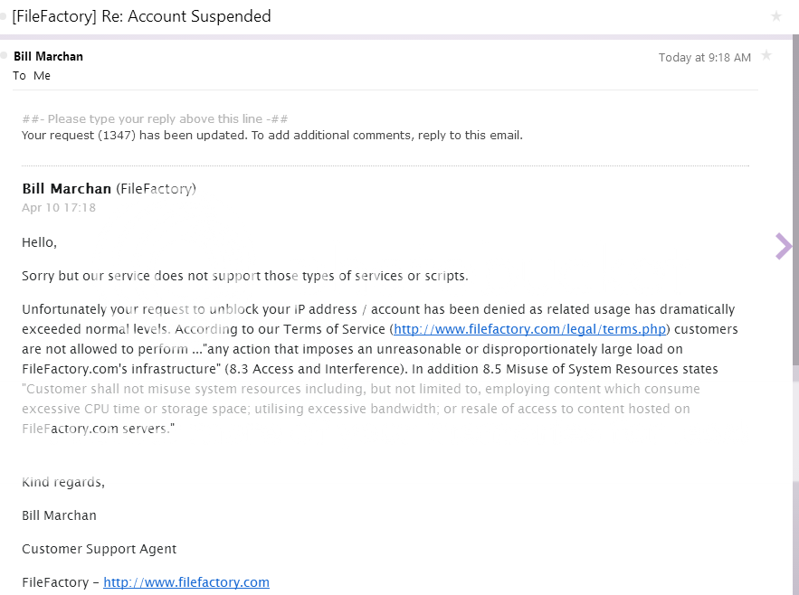Screen dimensions: 799x595
Task: Click the "Apr 10 17:18" date text
Action: (59, 208)
